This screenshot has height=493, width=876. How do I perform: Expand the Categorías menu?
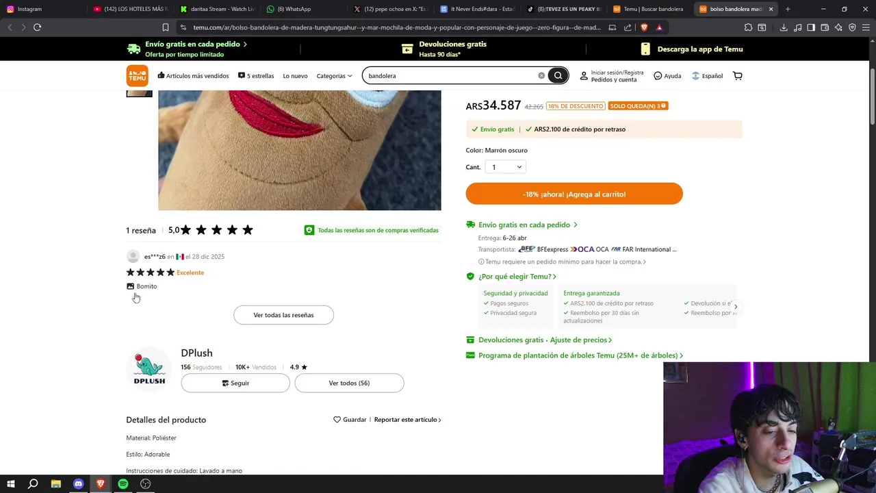click(x=335, y=76)
